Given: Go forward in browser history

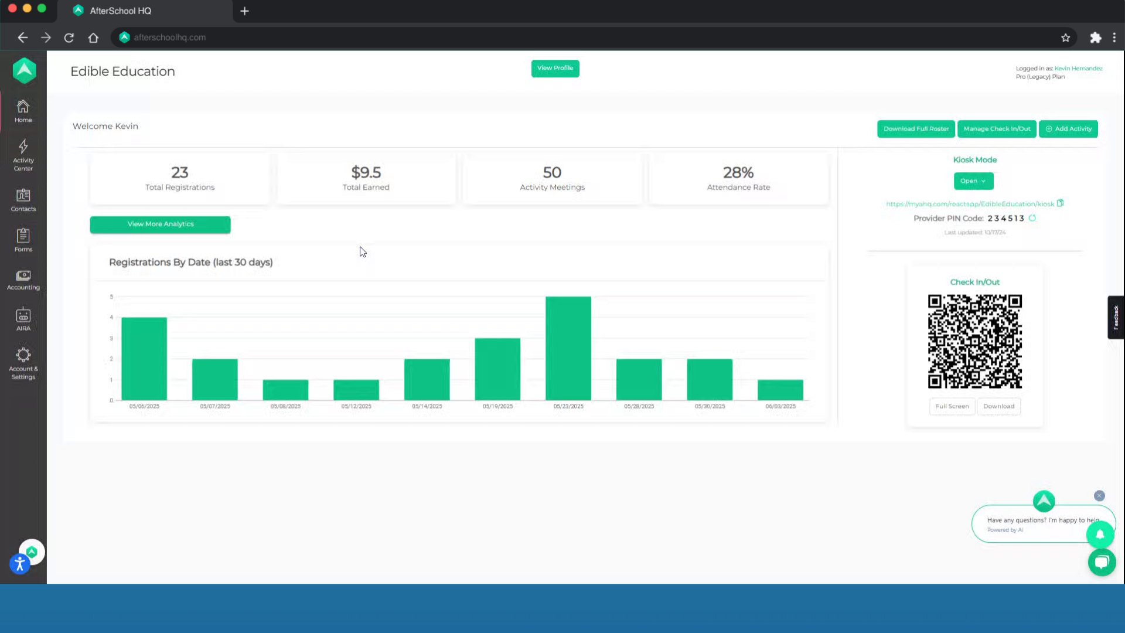Looking at the screenshot, I should pyautogui.click(x=46, y=38).
